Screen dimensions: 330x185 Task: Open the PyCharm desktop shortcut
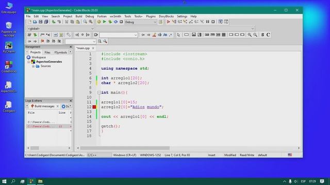[x=9, y=47]
